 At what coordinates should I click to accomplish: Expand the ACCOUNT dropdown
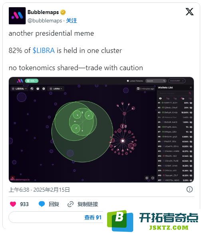tap(177, 81)
